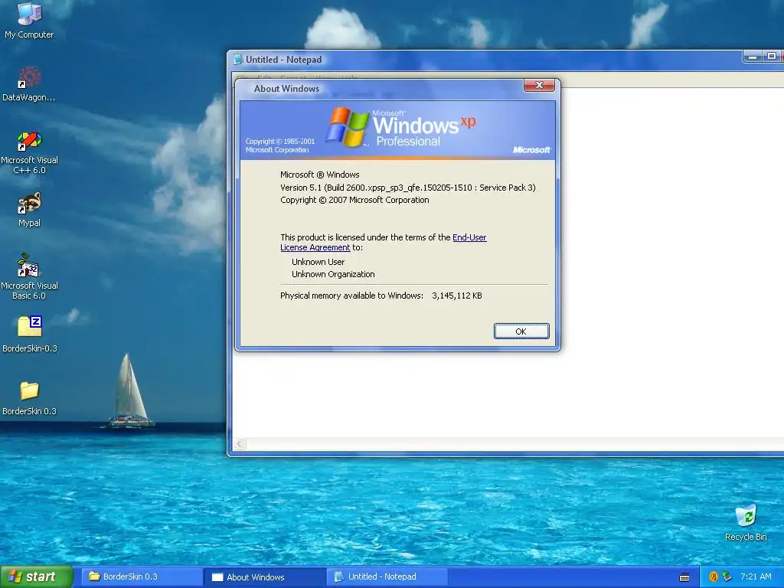
Task: Close the About Windows dialog
Action: (539, 85)
